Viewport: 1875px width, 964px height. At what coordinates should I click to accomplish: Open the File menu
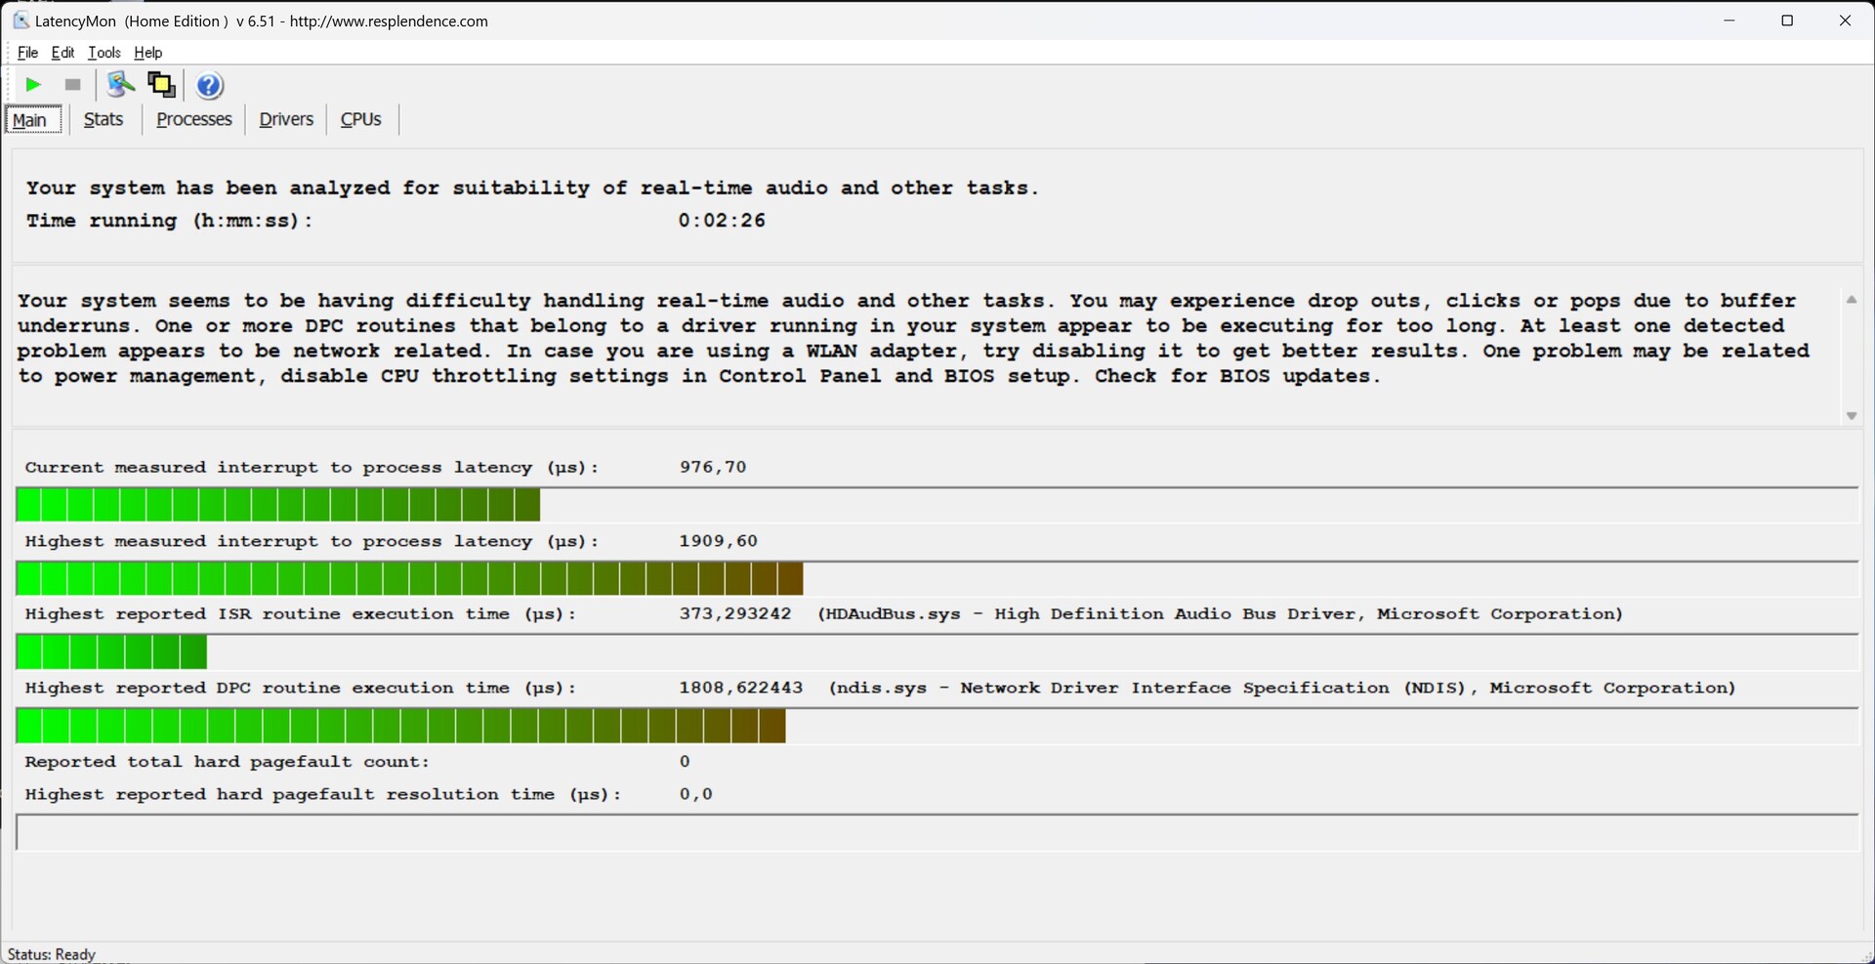click(27, 53)
